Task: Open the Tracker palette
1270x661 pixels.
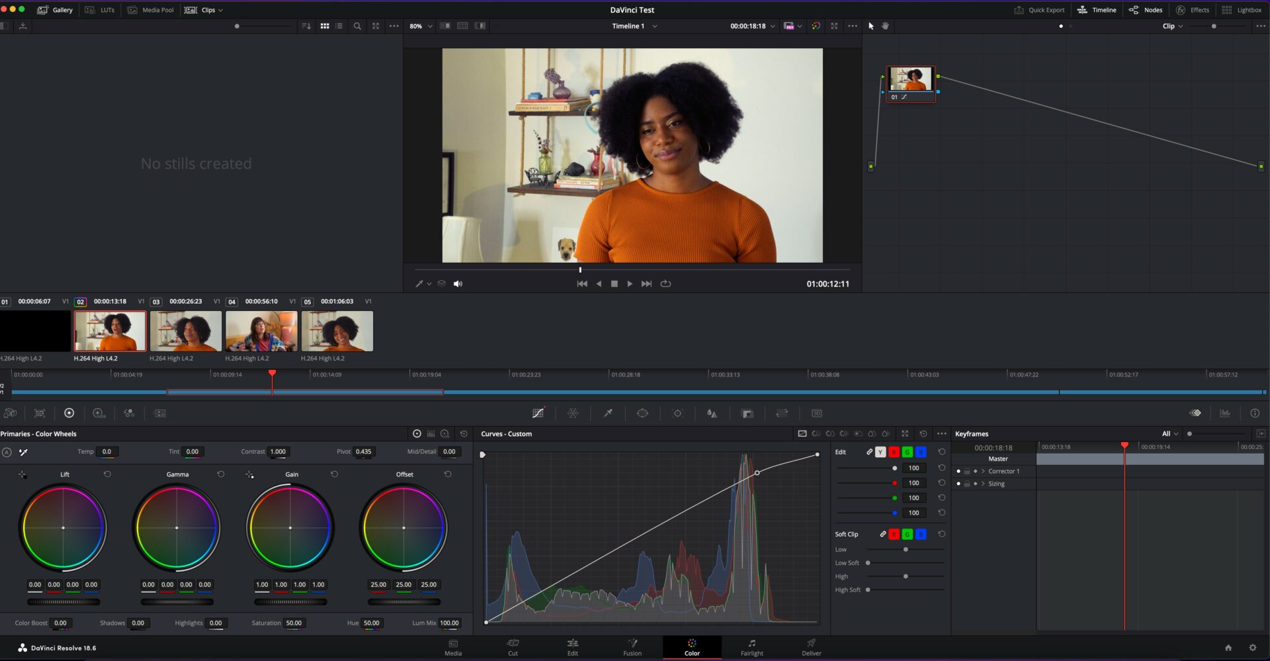Action: pyautogui.click(x=677, y=414)
